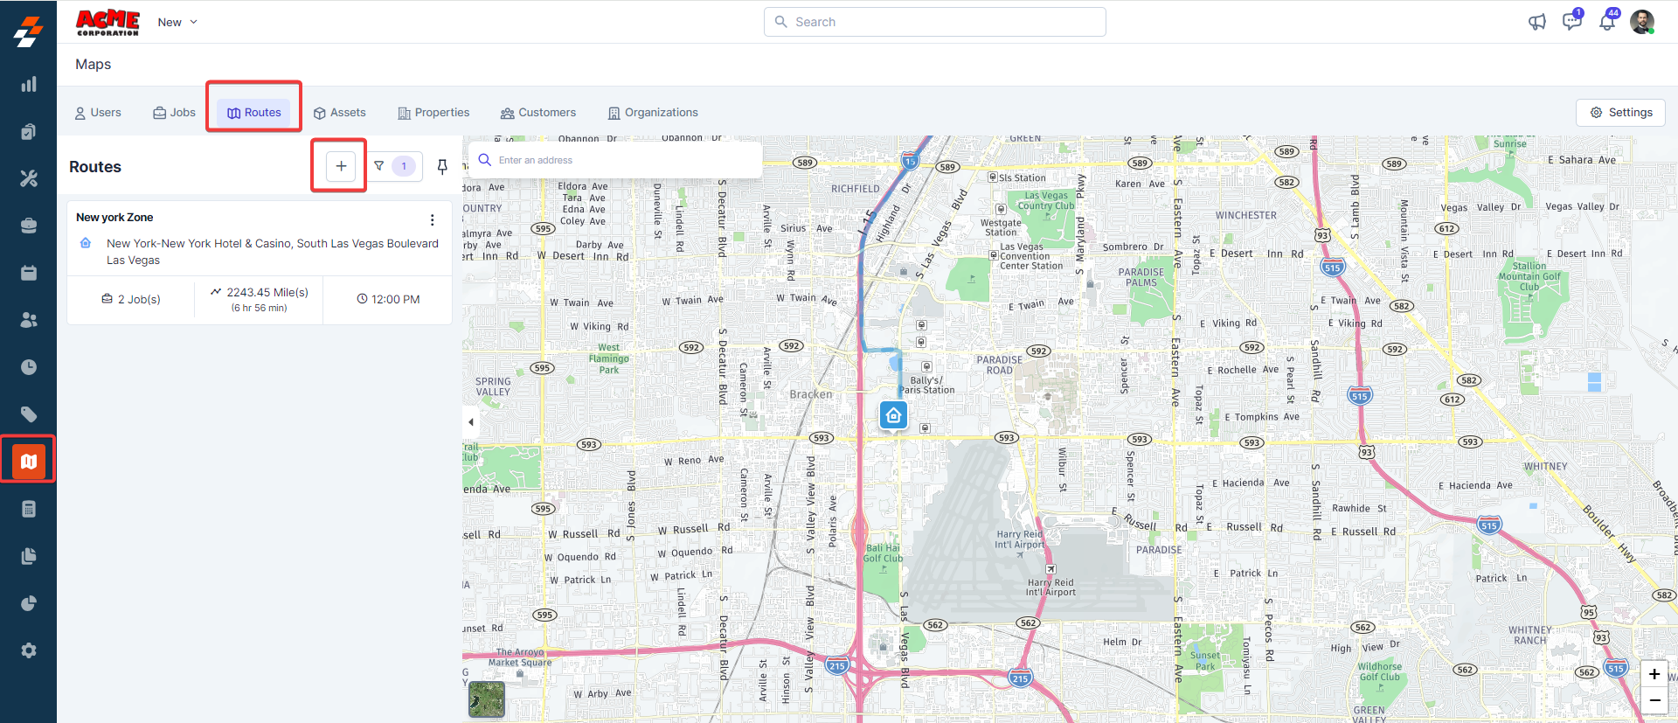Open the dashboard bar chart sidebar icon

pos(29,84)
